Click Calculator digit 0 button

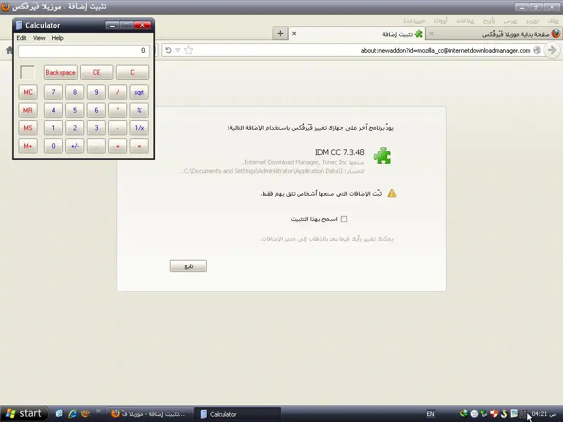point(53,146)
